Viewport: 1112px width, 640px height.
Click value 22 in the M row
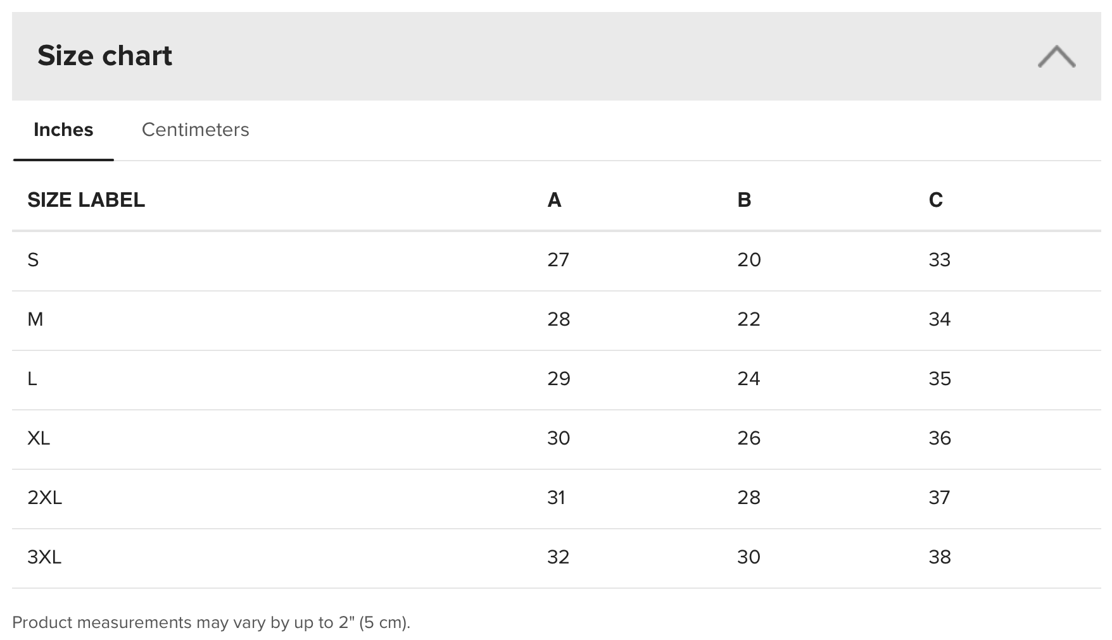pyautogui.click(x=749, y=319)
